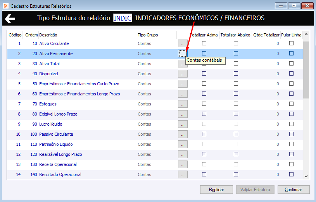This screenshot has width=316, height=202.
Task: Select the Ativo Circulante description cell
Action: pyautogui.click(x=54, y=43)
